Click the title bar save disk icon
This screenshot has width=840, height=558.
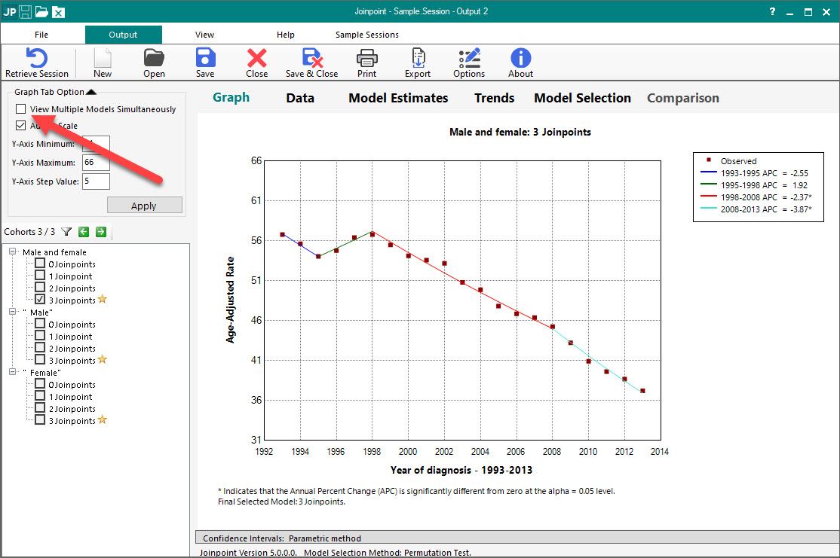click(25, 12)
